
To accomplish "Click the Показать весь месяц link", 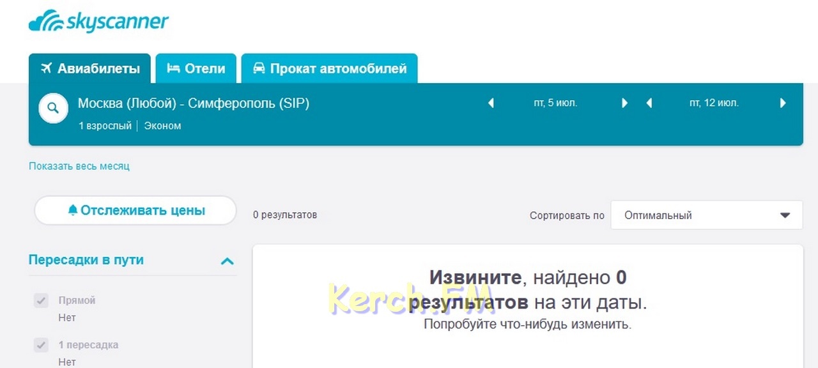I will point(79,166).
